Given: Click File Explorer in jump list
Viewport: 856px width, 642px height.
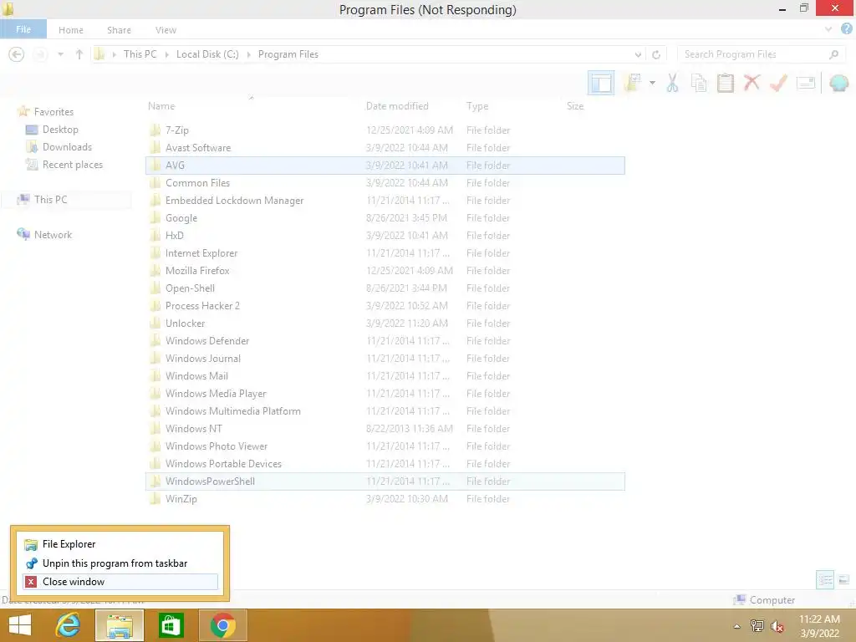Looking at the screenshot, I should tap(120, 544).
